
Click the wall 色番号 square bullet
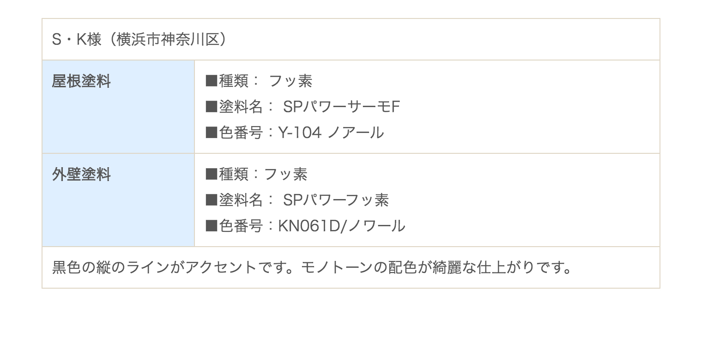(211, 226)
